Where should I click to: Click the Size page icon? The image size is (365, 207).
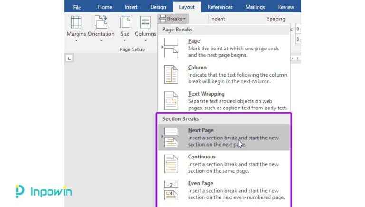pyautogui.click(x=125, y=22)
